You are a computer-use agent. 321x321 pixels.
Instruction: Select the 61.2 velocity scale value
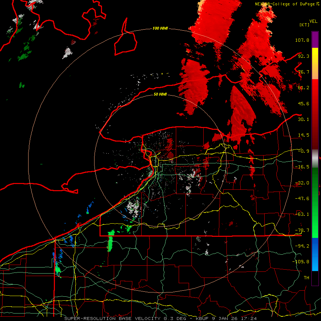click(304, 88)
